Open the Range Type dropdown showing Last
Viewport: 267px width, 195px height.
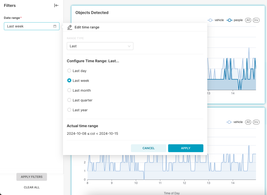coord(100,46)
